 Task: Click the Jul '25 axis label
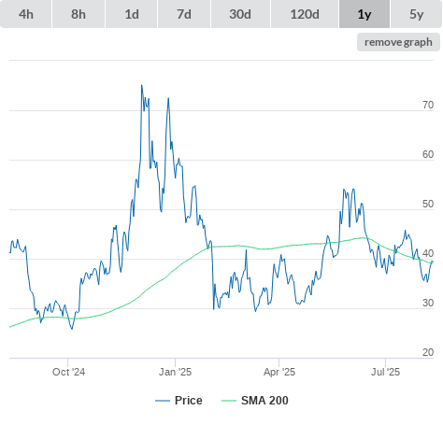385,372
